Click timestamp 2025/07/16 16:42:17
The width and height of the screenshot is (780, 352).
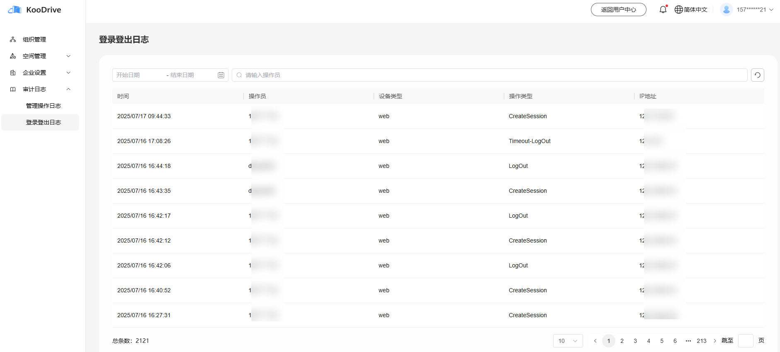(x=144, y=216)
